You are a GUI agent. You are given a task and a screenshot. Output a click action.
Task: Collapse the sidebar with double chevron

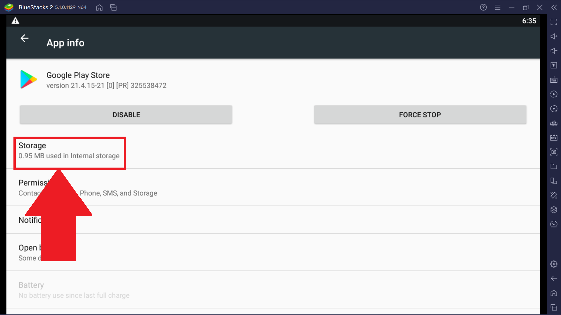554,7
